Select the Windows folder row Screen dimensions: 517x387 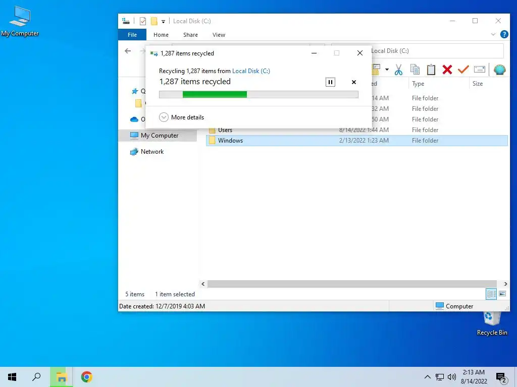point(357,141)
